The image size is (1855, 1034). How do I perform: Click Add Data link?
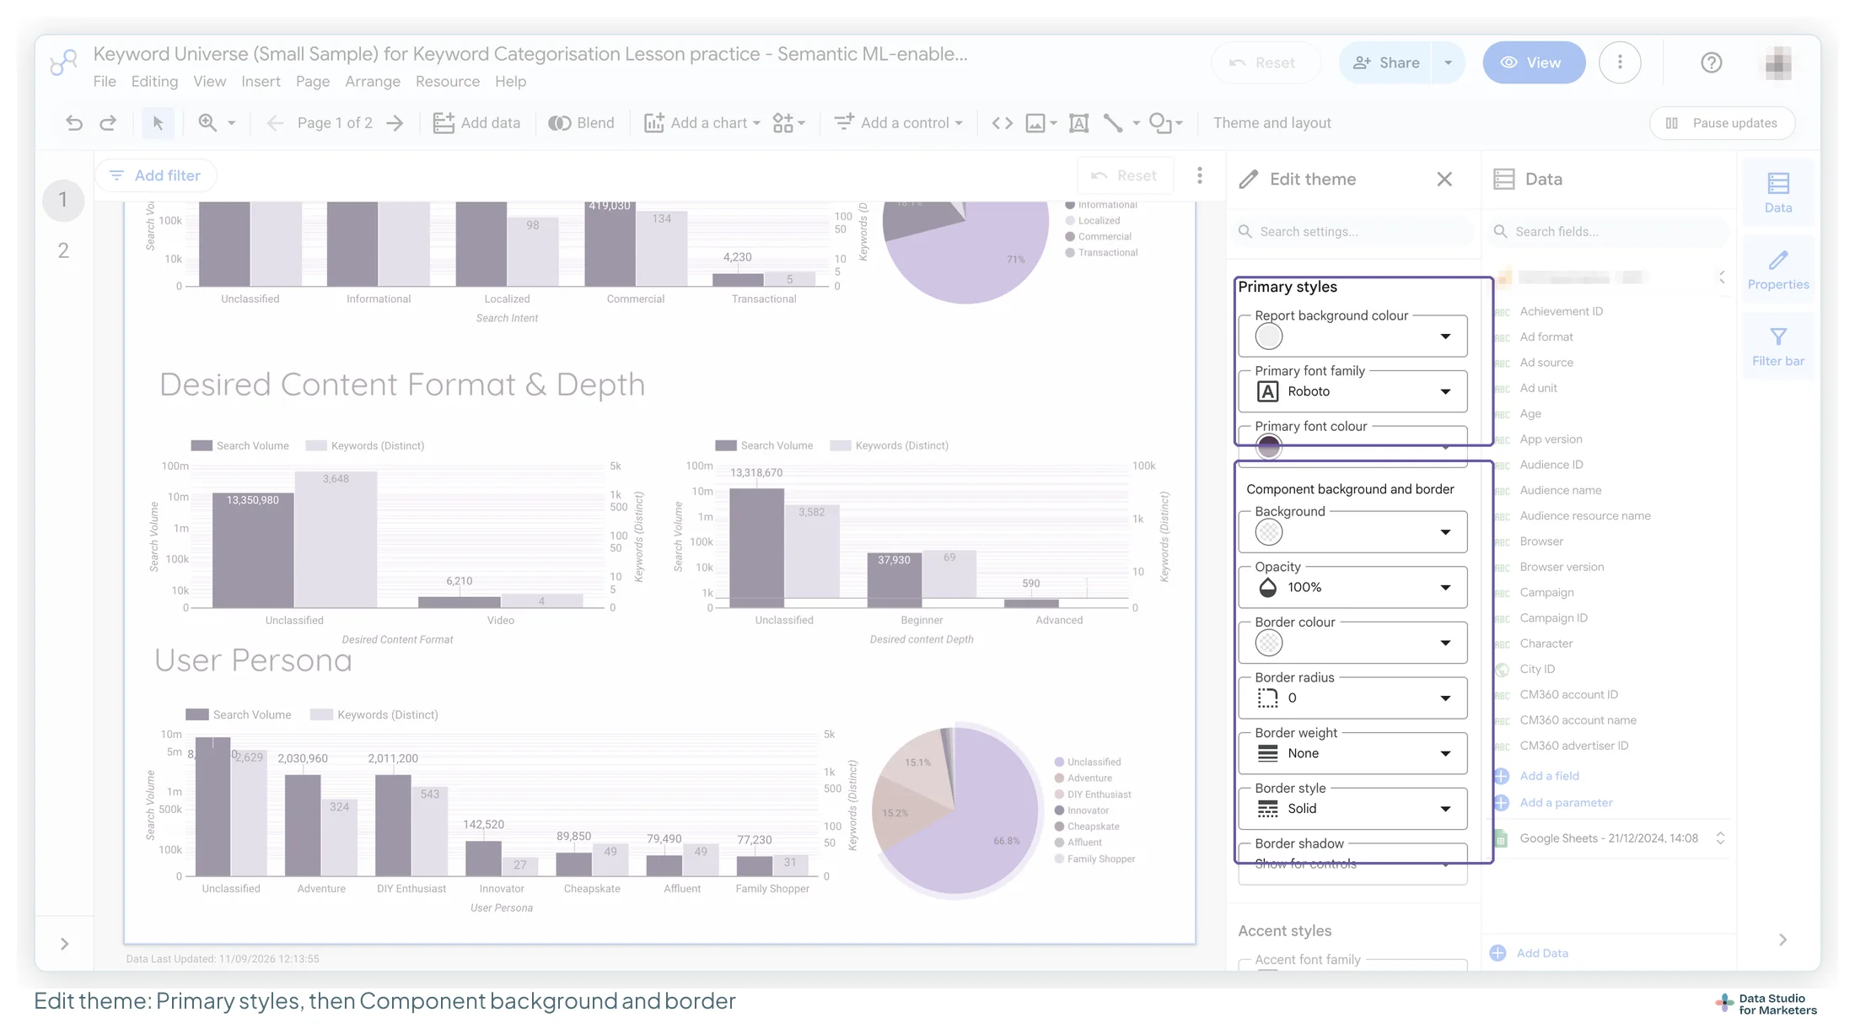(1542, 953)
